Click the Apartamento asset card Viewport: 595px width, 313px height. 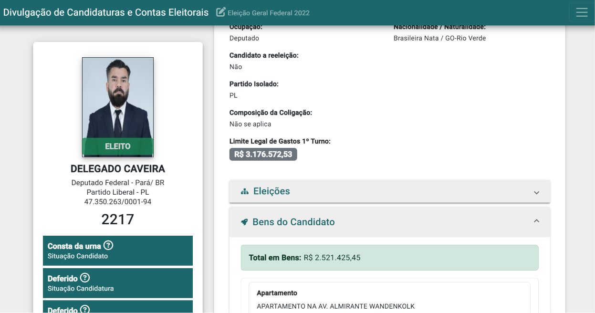click(x=390, y=299)
